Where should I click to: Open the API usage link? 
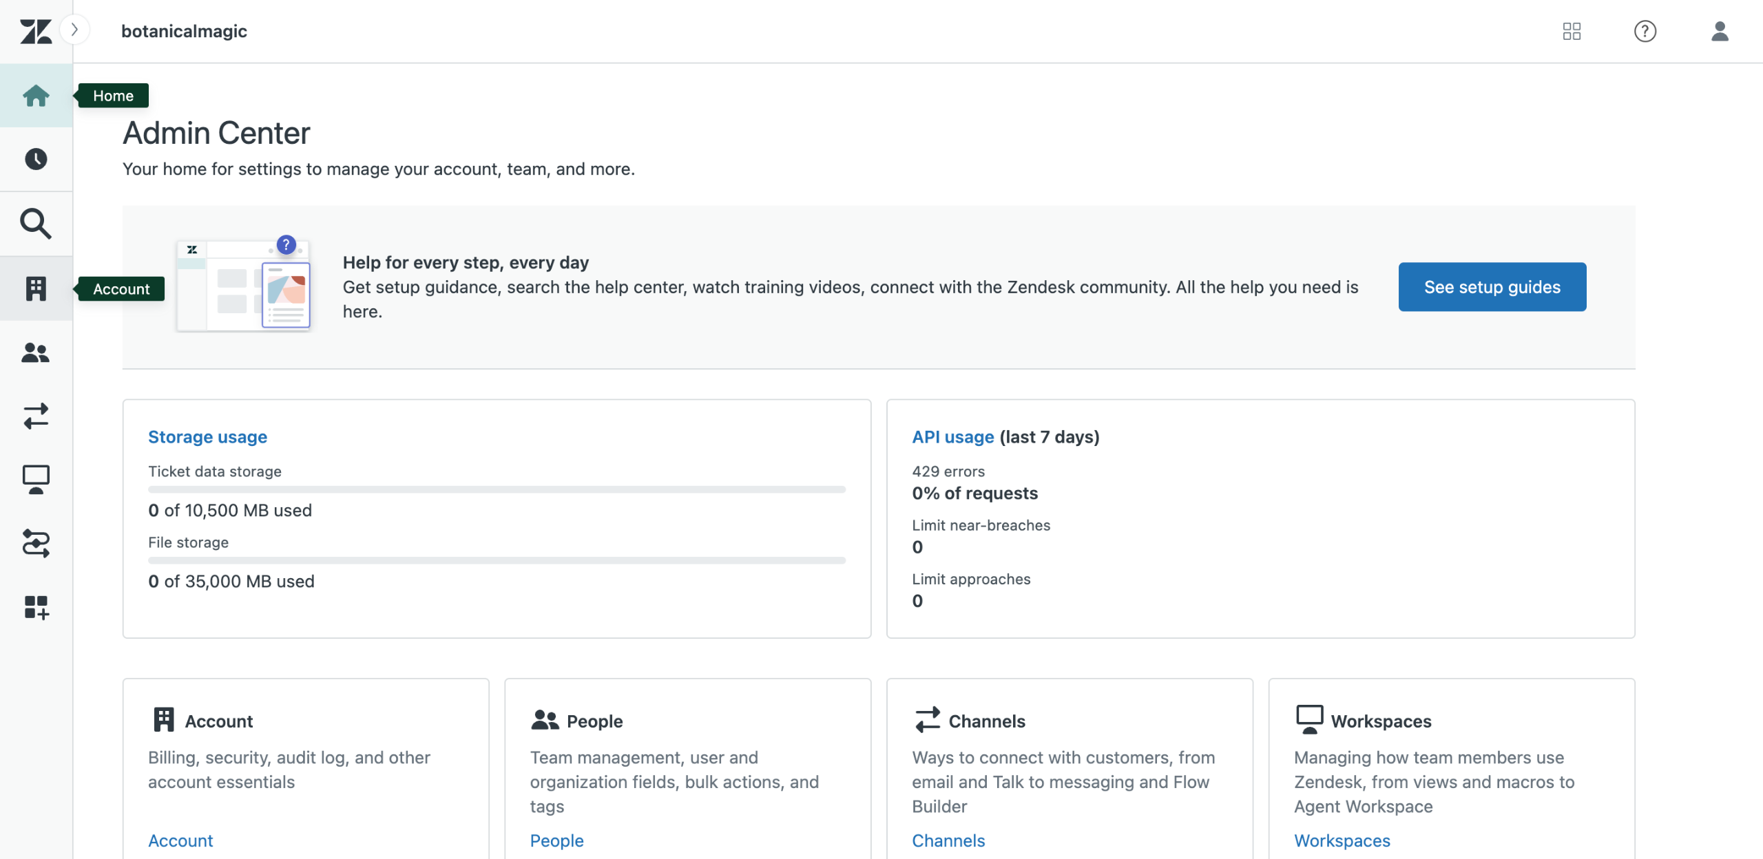tap(952, 437)
